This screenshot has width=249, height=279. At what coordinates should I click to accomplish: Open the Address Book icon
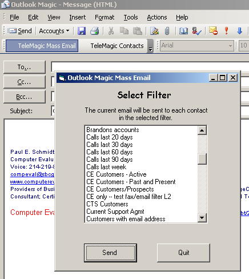click(183, 31)
